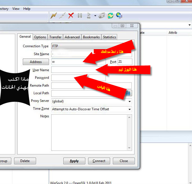Open the Time Zone dropdown list
Image resolution: width=192 pixels, height=184 pixels.
130,109
